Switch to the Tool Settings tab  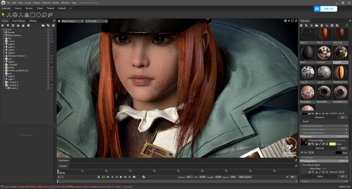pyautogui.click(x=19, y=21)
